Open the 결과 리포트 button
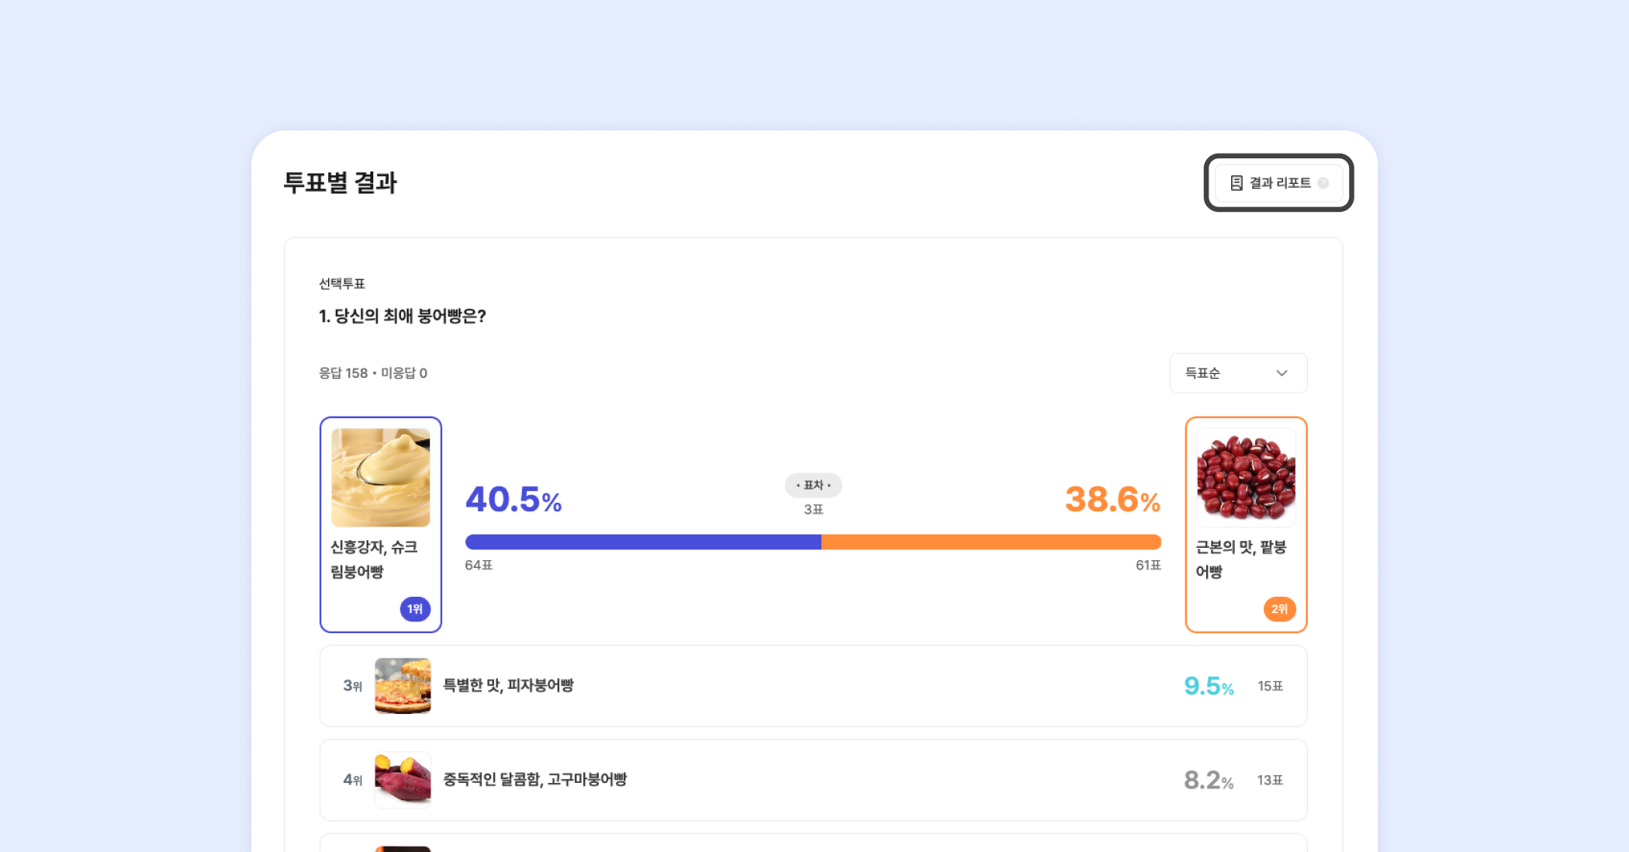 [x=1278, y=183]
